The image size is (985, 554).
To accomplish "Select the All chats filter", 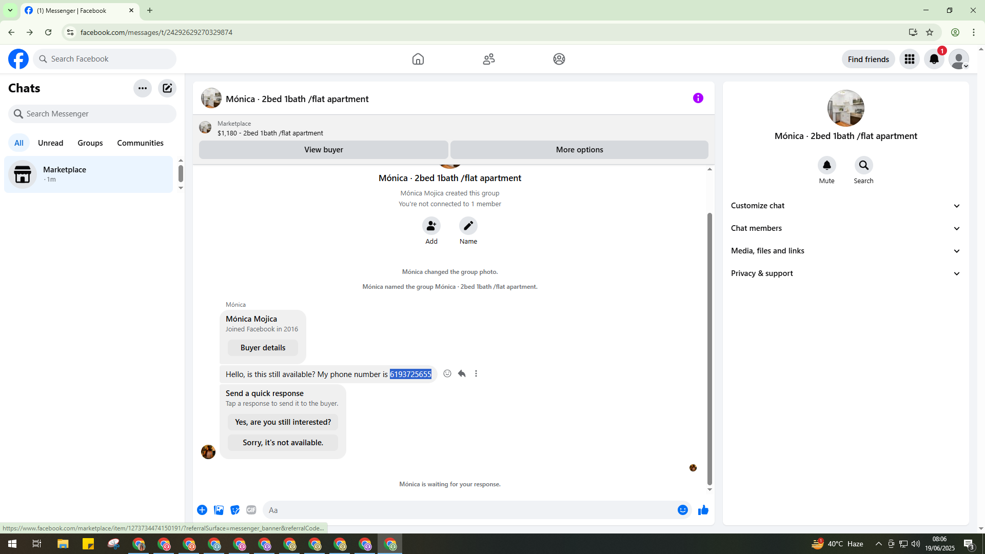I will 19,143.
